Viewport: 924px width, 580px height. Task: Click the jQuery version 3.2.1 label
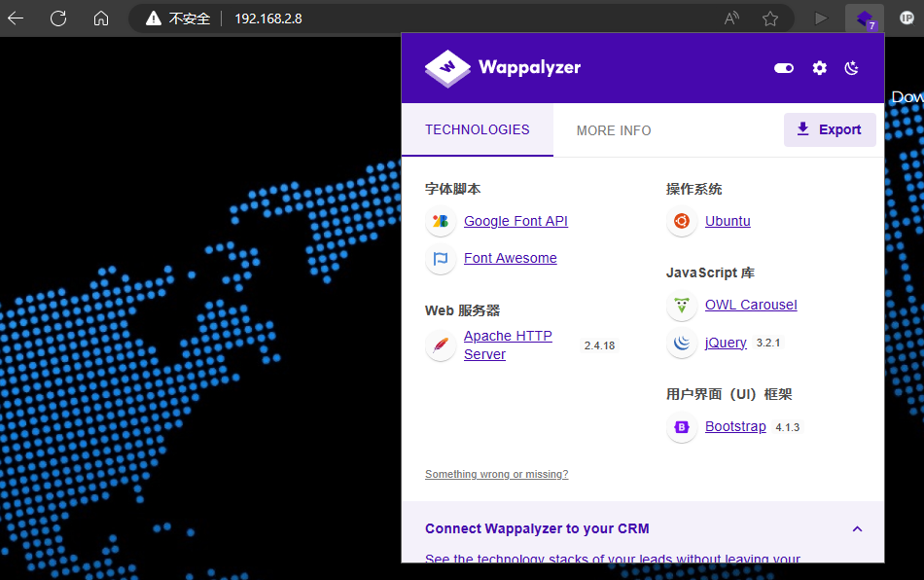[767, 343]
